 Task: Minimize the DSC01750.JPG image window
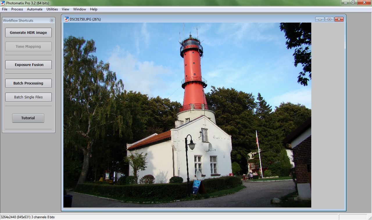pos(320,19)
